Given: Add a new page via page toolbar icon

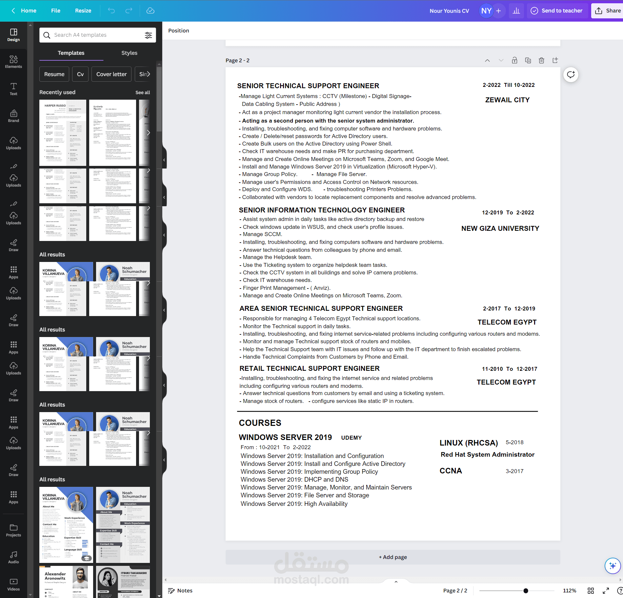Looking at the screenshot, I should [555, 60].
